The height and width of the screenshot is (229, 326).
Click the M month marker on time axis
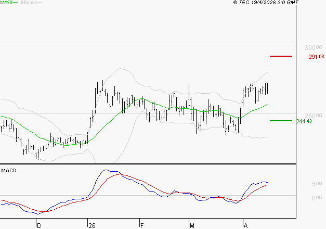click(192, 225)
